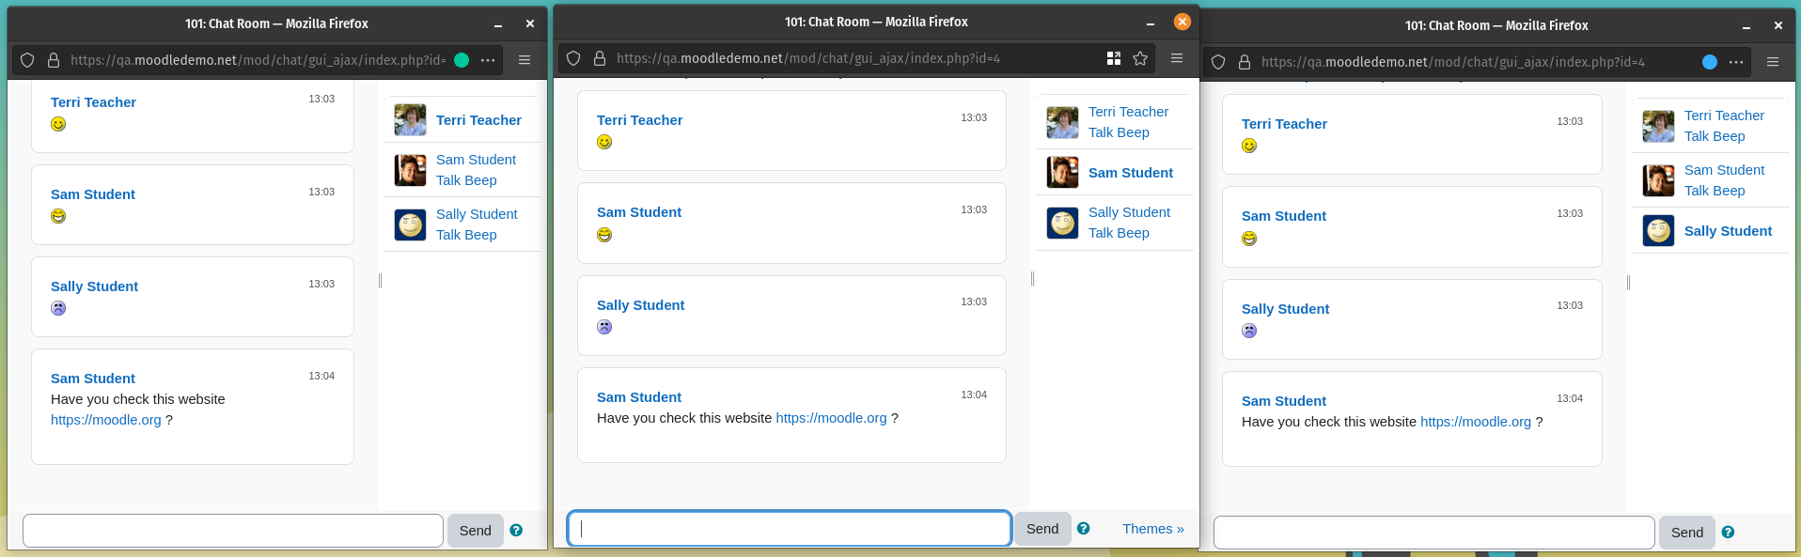Open the shield tracking protection icon in the left window

pos(27,60)
